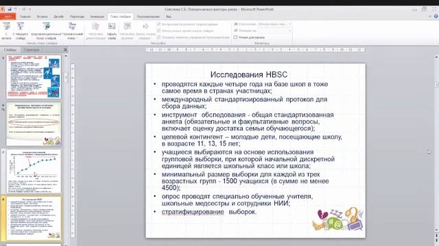This screenshot has height=246, width=439.
Task: Click bullet 'минимальный размер выборки'
Action: tap(246, 181)
